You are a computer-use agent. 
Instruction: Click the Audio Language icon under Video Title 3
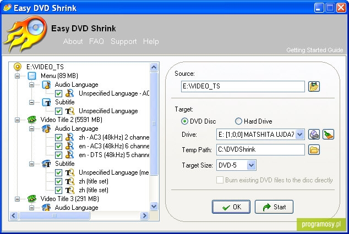click(x=46, y=208)
